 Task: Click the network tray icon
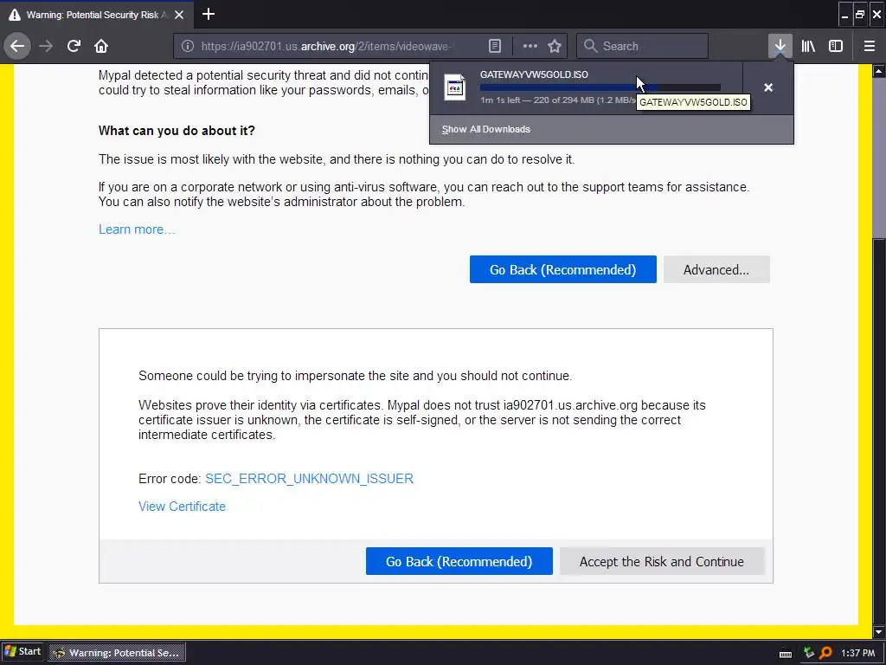pyautogui.click(x=809, y=653)
